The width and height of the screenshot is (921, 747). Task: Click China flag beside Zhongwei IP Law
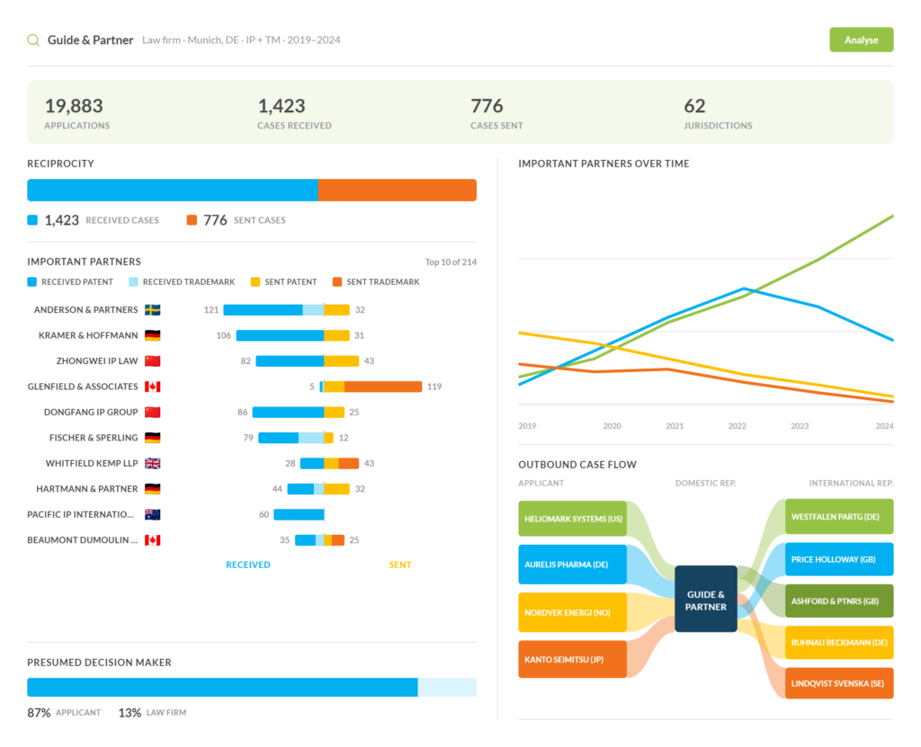pyautogui.click(x=153, y=360)
